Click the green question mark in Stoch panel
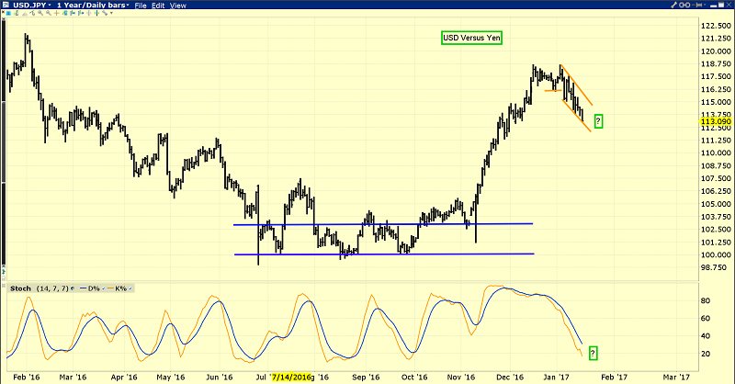This screenshot has height=384, width=735. (x=592, y=353)
